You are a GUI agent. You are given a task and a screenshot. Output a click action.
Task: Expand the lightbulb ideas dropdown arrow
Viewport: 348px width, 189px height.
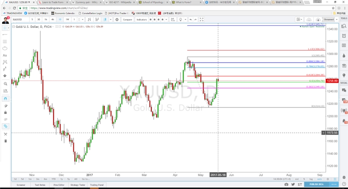pyautogui.click(x=185, y=20)
